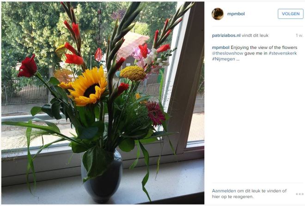Click the '1 w.' post timestamp
Viewport: 305px width, 206px height.
coord(299,36)
